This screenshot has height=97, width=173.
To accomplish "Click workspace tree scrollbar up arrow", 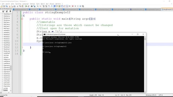I will tap(11, 14).
